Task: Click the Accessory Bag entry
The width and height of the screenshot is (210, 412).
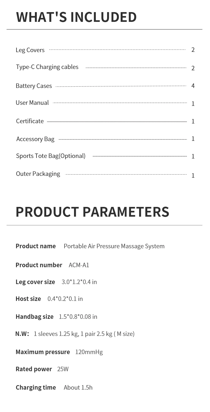Action: pyautogui.click(x=35, y=139)
